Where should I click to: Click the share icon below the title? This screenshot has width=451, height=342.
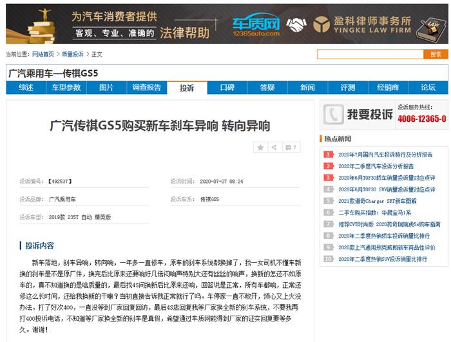[274, 147]
